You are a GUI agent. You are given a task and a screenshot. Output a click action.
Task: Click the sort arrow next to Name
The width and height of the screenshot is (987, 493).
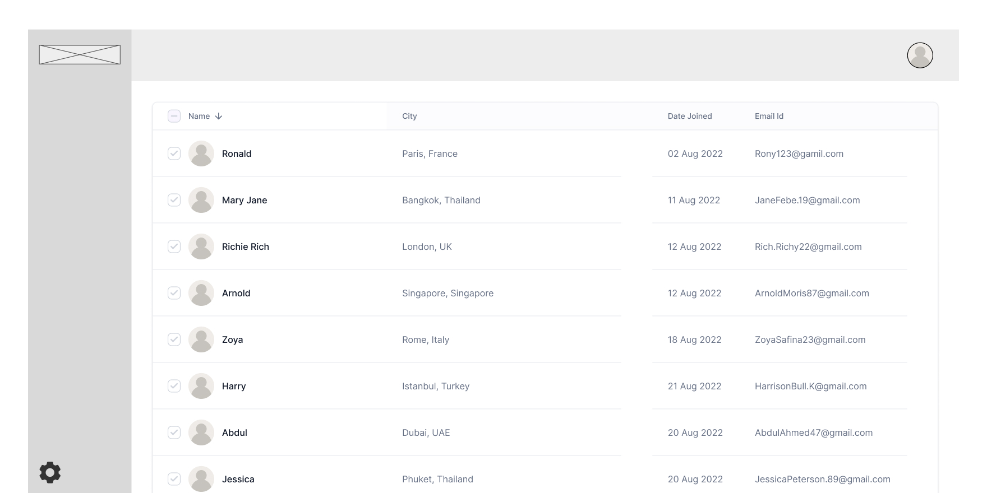pyautogui.click(x=219, y=116)
